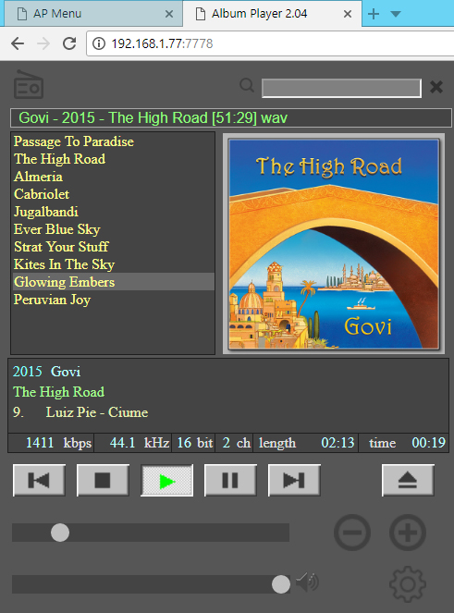This screenshot has width=454, height=613.
Task: Click the green play button
Action: [167, 480]
